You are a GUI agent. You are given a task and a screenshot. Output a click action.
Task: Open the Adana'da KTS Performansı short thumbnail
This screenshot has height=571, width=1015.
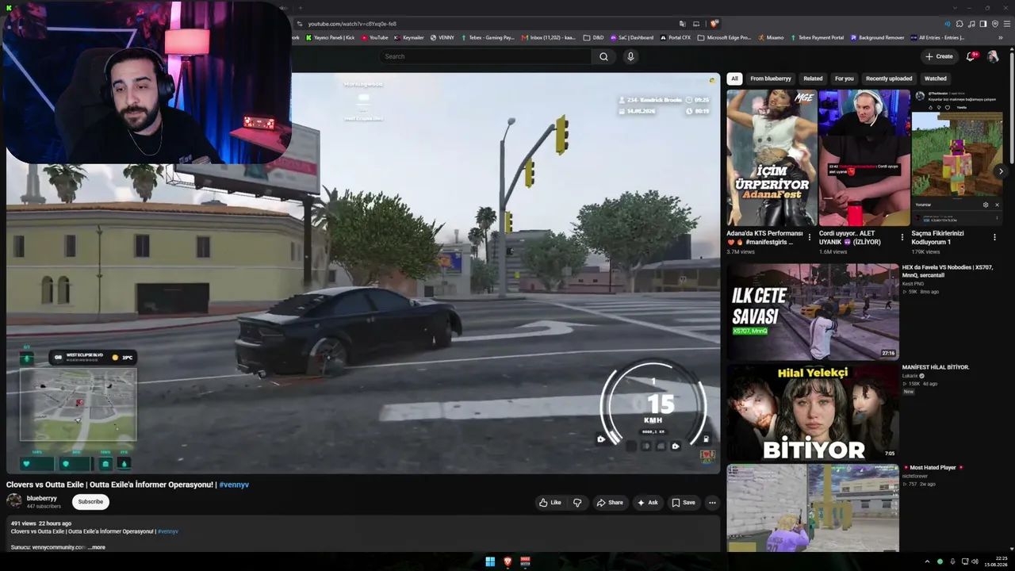pos(772,158)
